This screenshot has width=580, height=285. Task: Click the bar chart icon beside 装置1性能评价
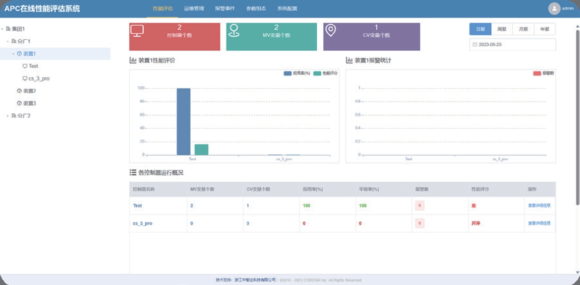[133, 60]
